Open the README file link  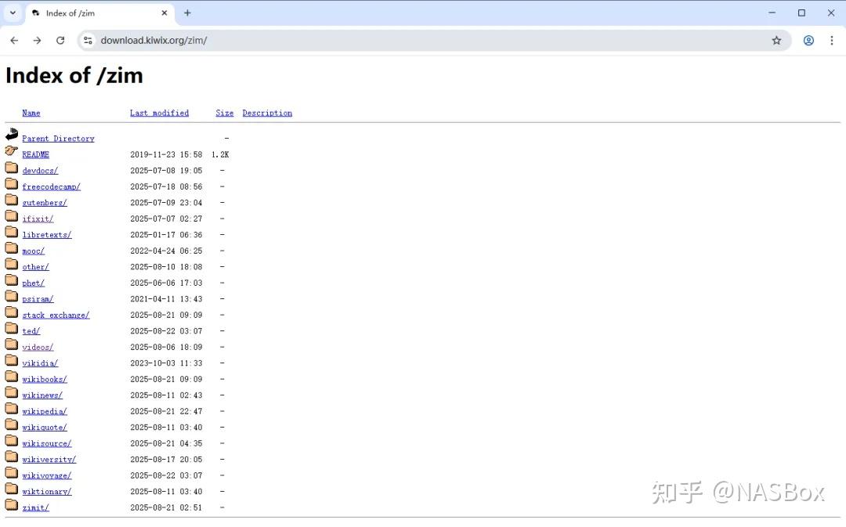(35, 154)
